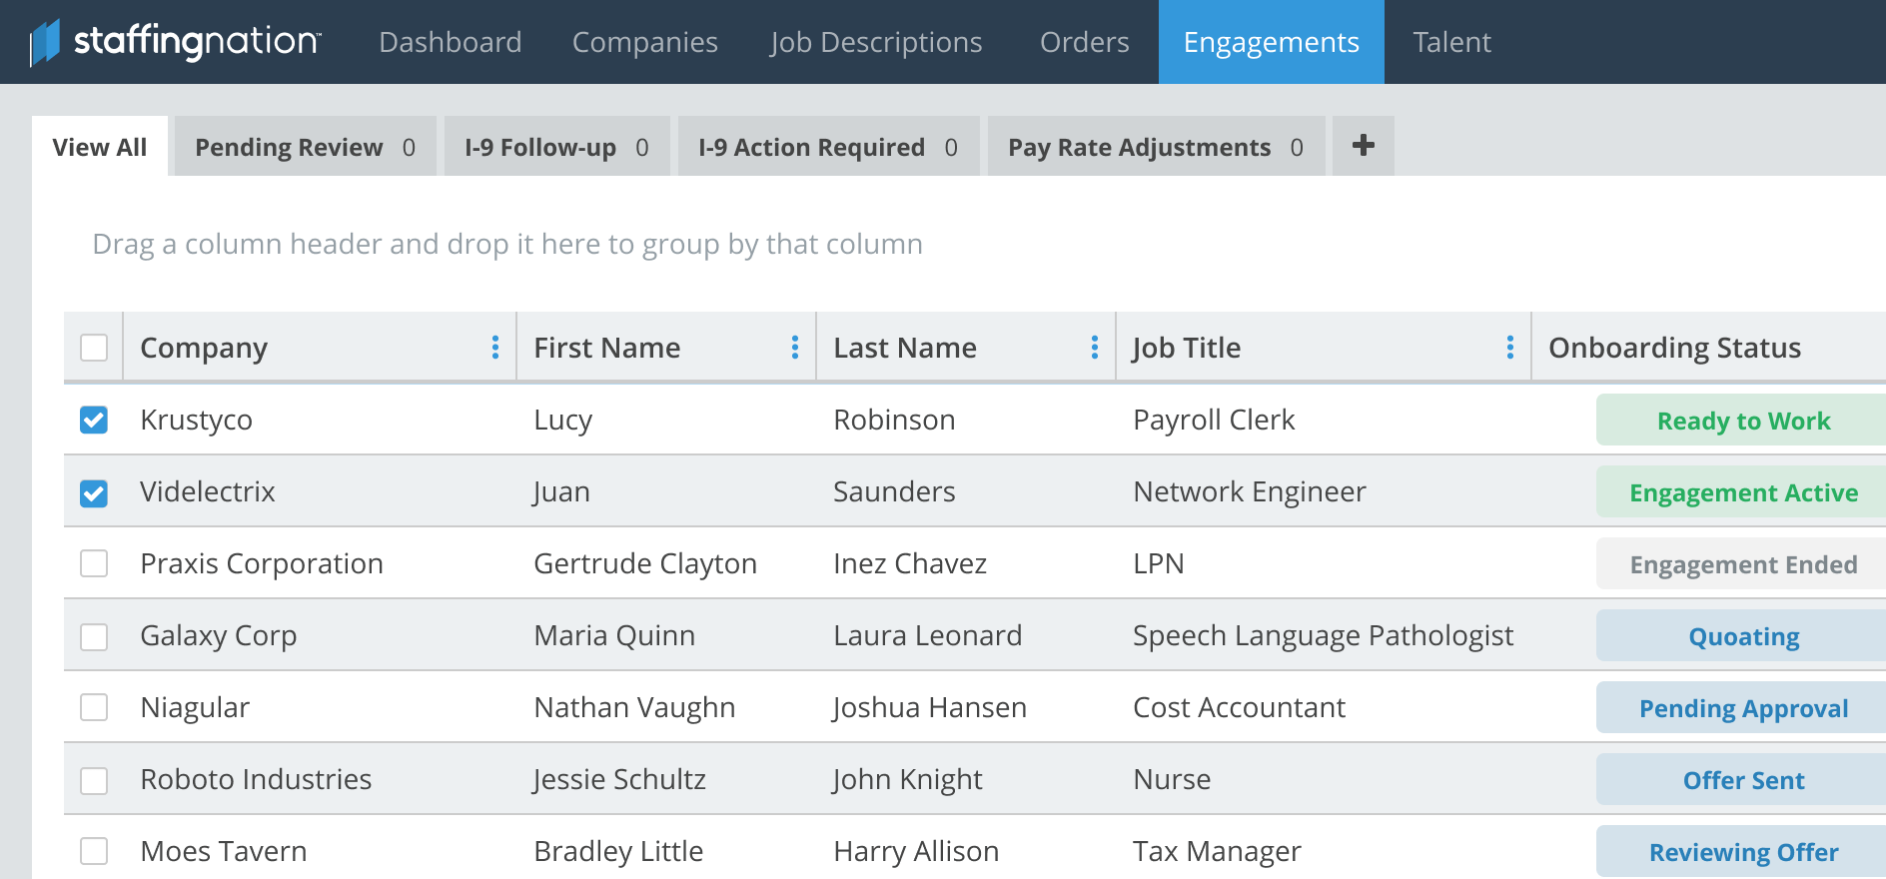Click last name Inez Chavez
This screenshot has height=879, width=1886.
click(x=910, y=563)
